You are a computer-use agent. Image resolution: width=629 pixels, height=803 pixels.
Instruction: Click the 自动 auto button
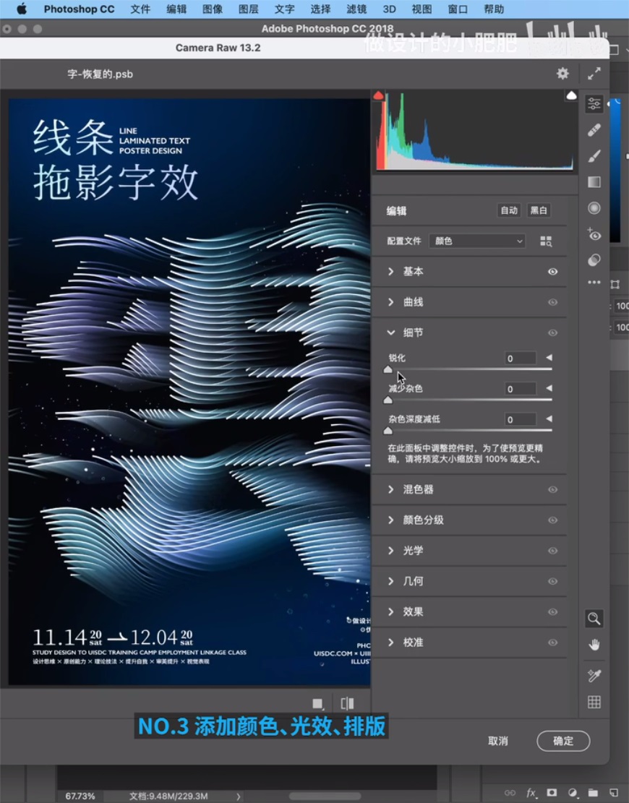(x=509, y=210)
